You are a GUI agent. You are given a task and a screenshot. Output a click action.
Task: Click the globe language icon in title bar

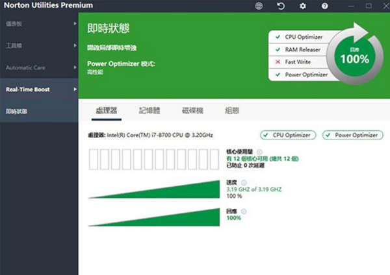coord(259,6)
